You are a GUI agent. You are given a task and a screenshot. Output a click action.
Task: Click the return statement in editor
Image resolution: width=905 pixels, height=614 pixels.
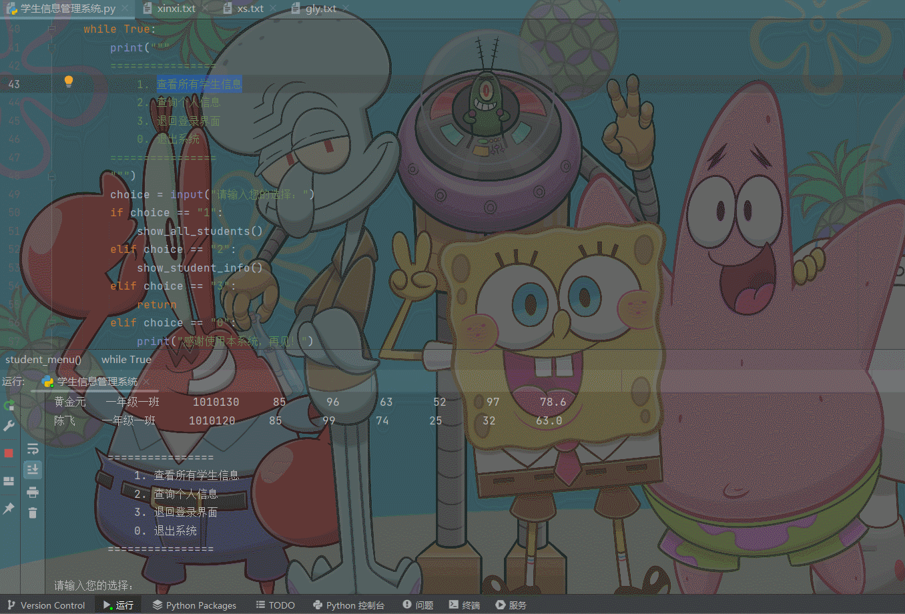click(157, 304)
